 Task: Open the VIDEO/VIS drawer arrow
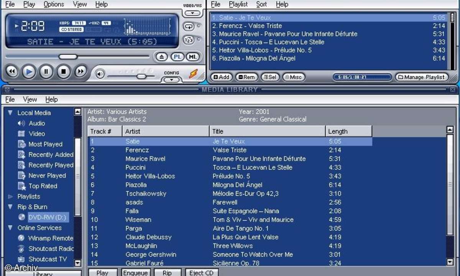(192, 13)
